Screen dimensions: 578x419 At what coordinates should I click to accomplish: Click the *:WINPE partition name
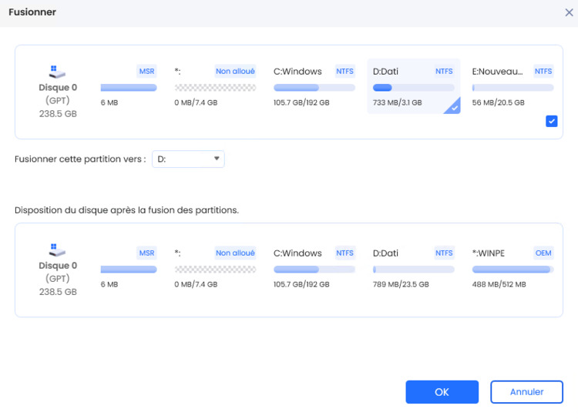tap(489, 253)
